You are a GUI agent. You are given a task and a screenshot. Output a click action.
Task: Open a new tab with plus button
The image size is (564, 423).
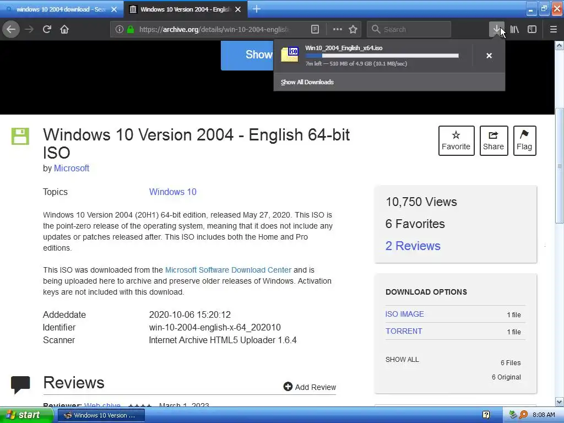(x=257, y=9)
